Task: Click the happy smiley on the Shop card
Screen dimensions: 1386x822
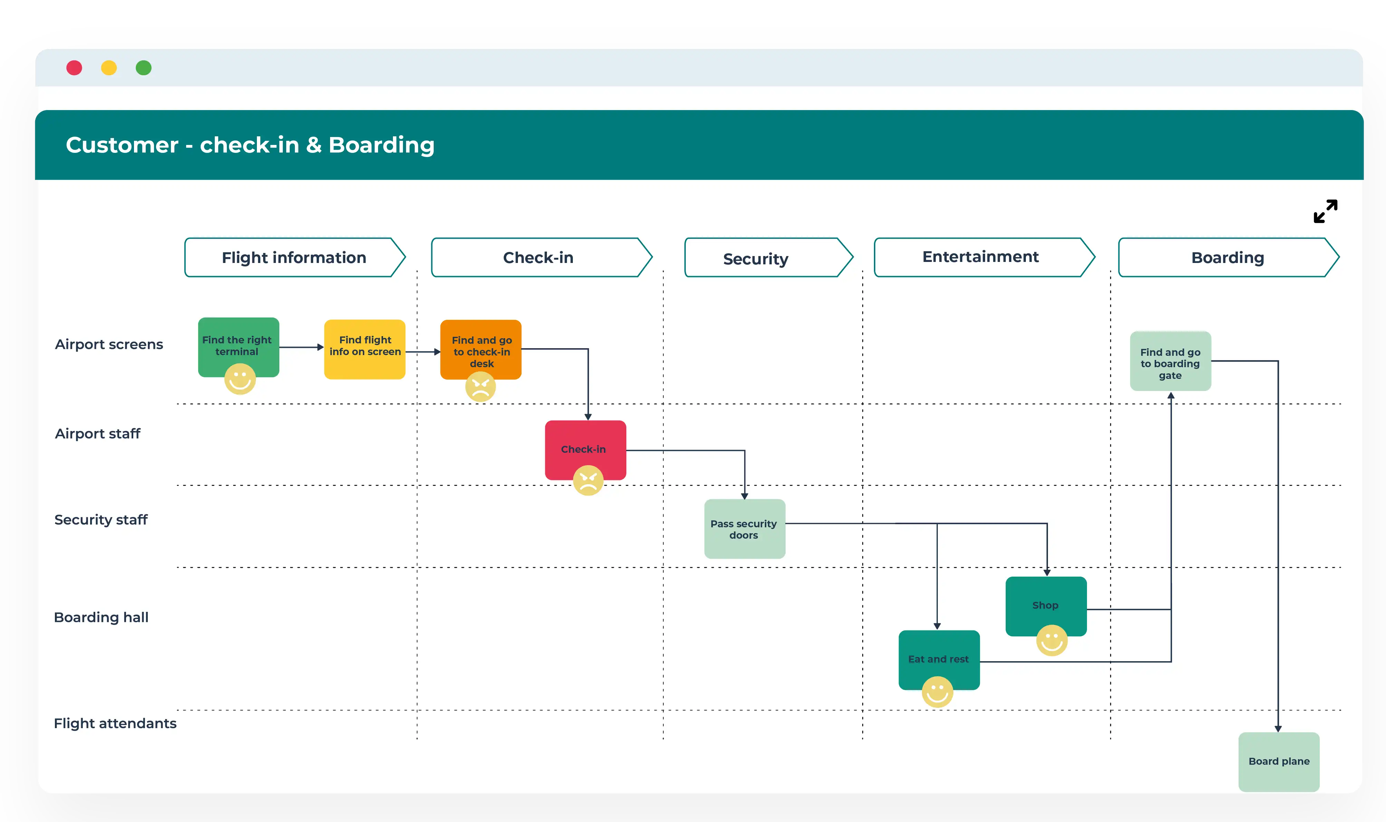Action: pyautogui.click(x=1052, y=640)
